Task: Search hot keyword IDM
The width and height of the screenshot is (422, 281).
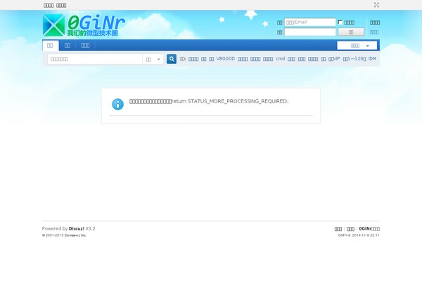Action: [372, 58]
